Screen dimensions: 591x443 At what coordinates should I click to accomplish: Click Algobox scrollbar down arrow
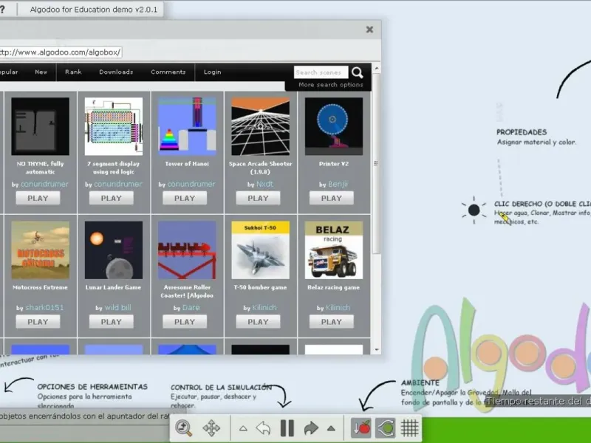pos(376,349)
